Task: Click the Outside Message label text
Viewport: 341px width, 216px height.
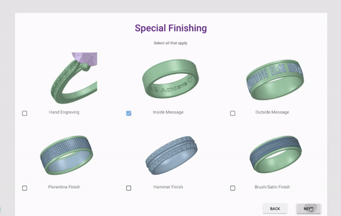Action: point(272,112)
